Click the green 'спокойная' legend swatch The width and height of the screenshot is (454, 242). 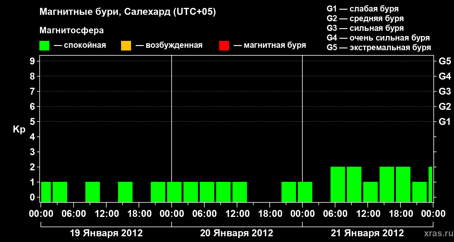pos(44,46)
